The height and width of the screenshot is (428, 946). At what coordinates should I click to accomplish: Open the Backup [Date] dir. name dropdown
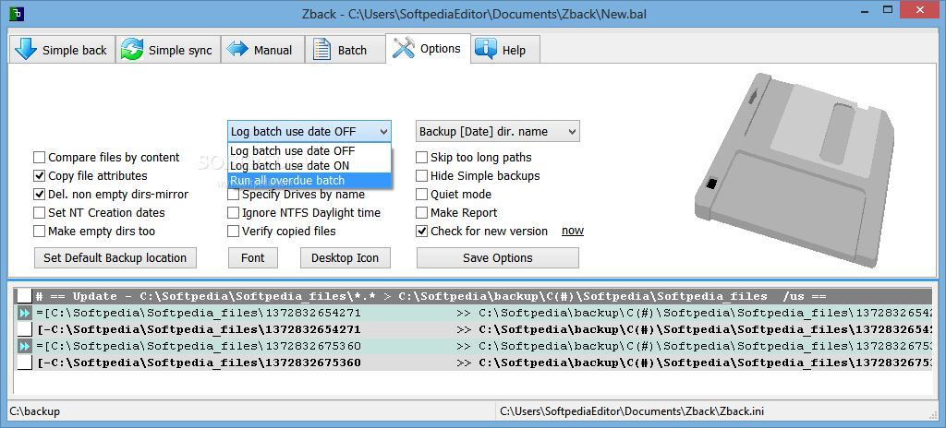[498, 131]
